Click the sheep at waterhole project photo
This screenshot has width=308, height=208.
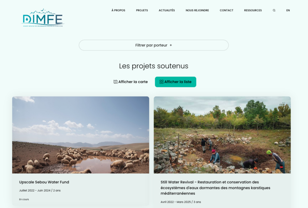pyautogui.click(x=80, y=135)
